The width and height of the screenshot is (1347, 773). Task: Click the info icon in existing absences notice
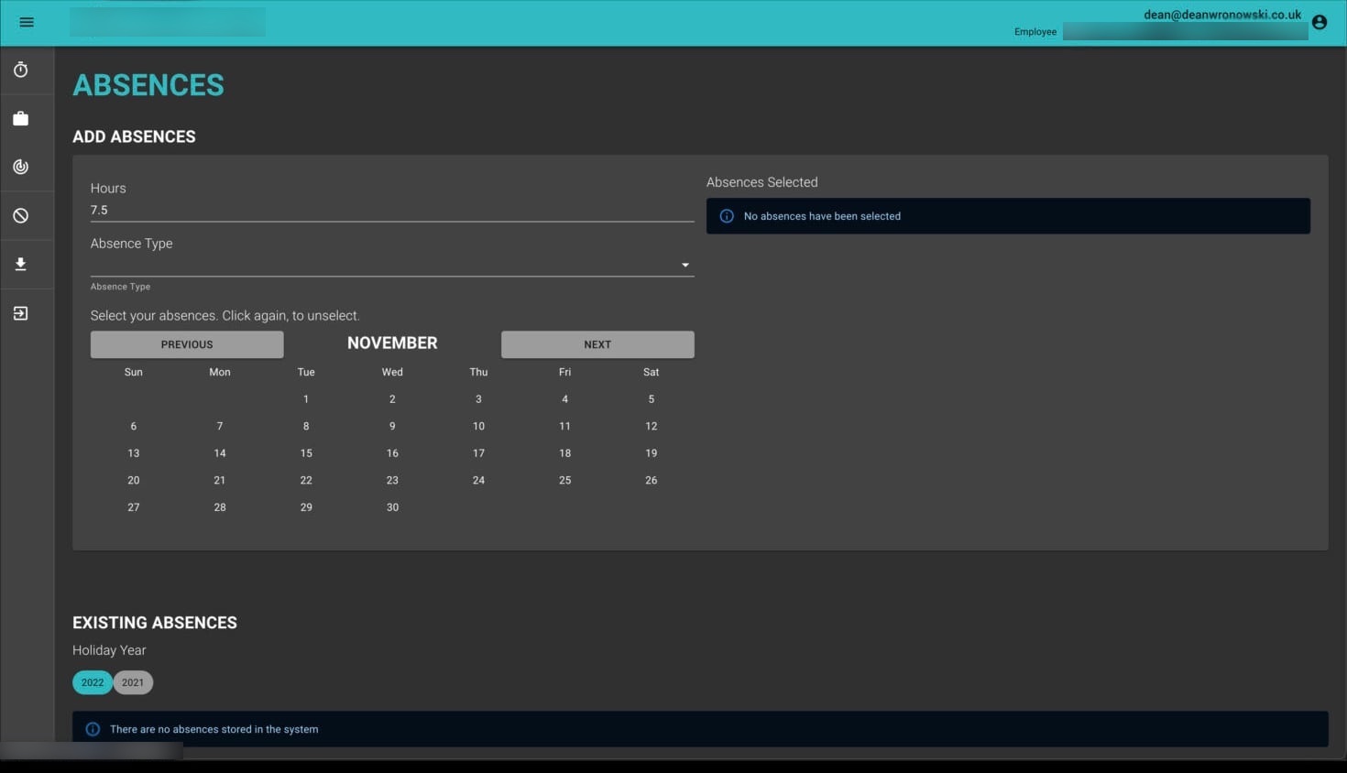tap(93, 729)
